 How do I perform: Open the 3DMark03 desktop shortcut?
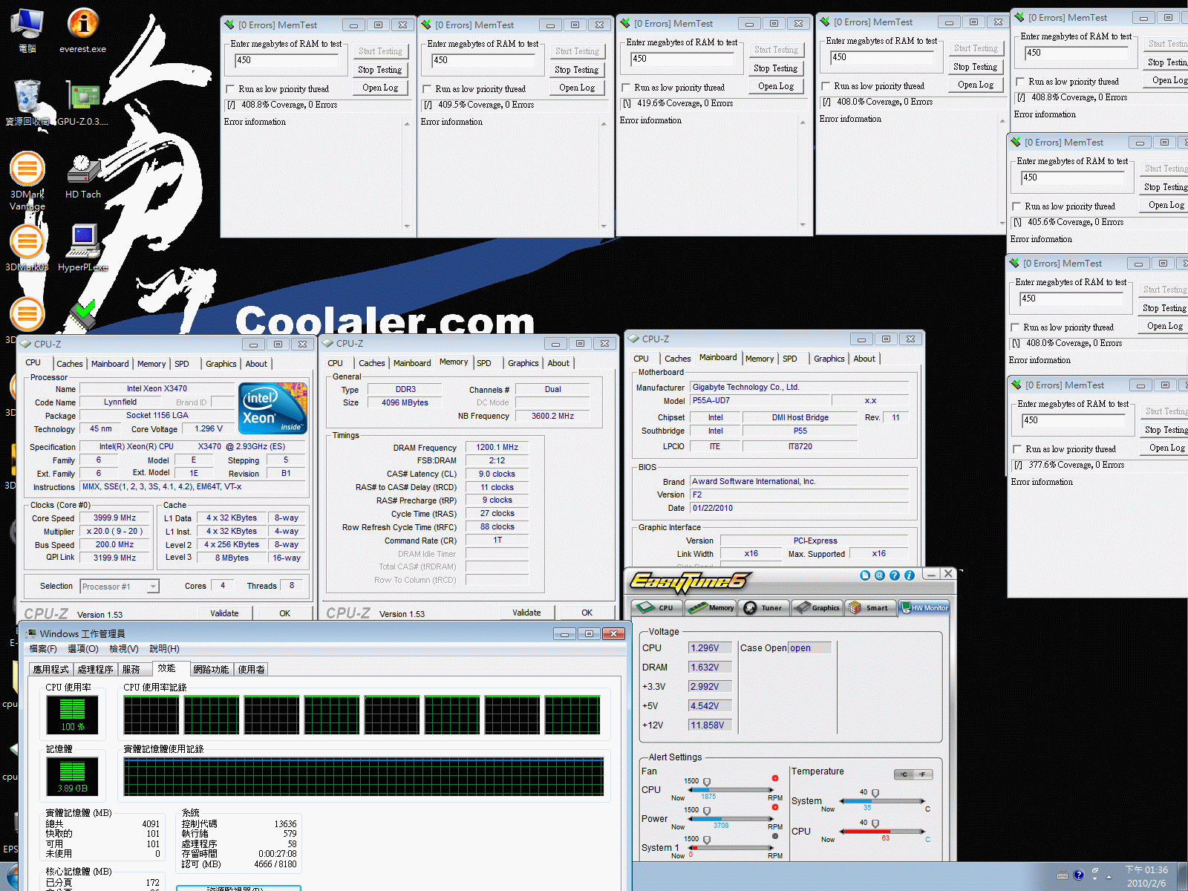[27, 247]
